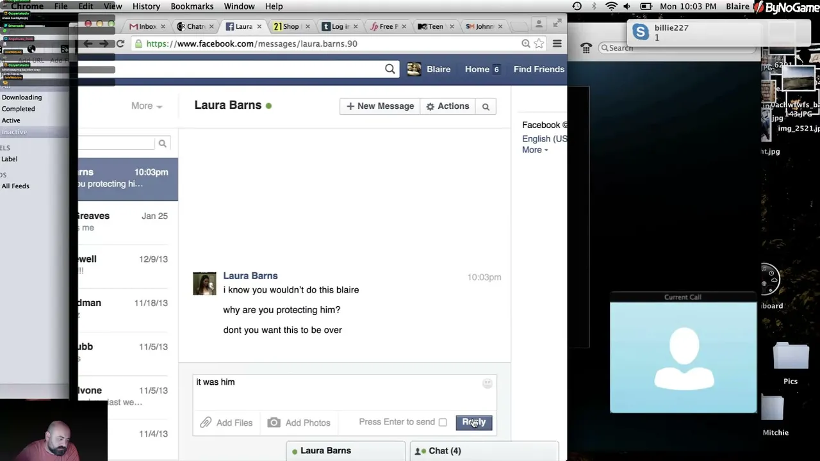820x461 pixels.
Task: Switch to the Tumblr Log in tab
Action: click(340, 26)
